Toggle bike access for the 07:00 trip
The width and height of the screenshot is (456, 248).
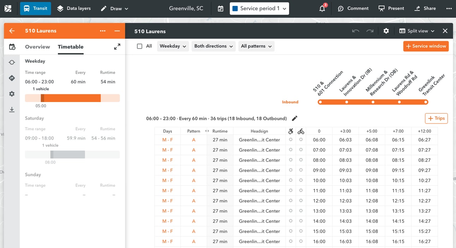[x=301, y=150]
